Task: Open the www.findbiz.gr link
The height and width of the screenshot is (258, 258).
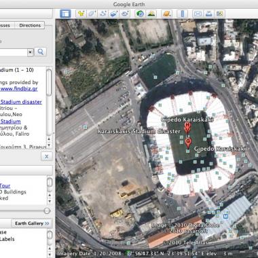Action: (19, 89)
